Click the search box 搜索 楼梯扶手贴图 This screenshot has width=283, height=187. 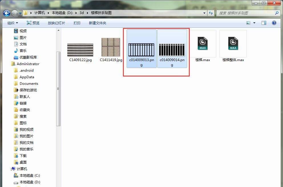pyautogui.click(x=248, y=13)
